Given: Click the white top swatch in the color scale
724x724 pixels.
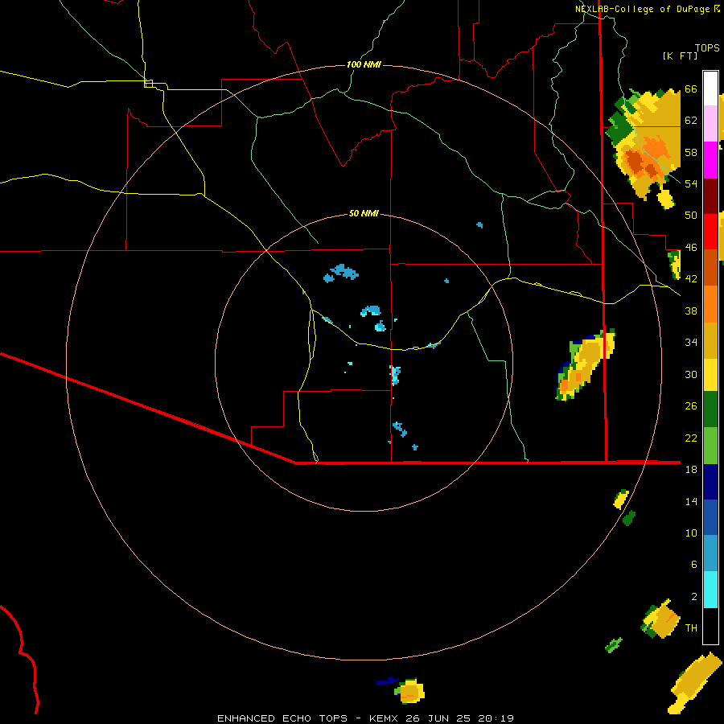Looking at the screenshot, I should [710, 88].
